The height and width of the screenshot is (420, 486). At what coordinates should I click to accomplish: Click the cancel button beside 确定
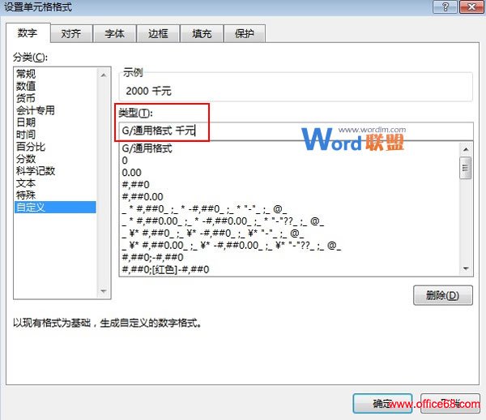450,404
